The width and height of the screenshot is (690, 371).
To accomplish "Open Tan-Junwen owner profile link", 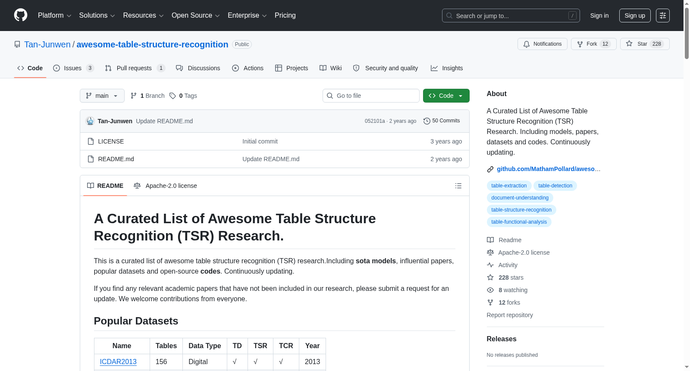I will 47,44.
